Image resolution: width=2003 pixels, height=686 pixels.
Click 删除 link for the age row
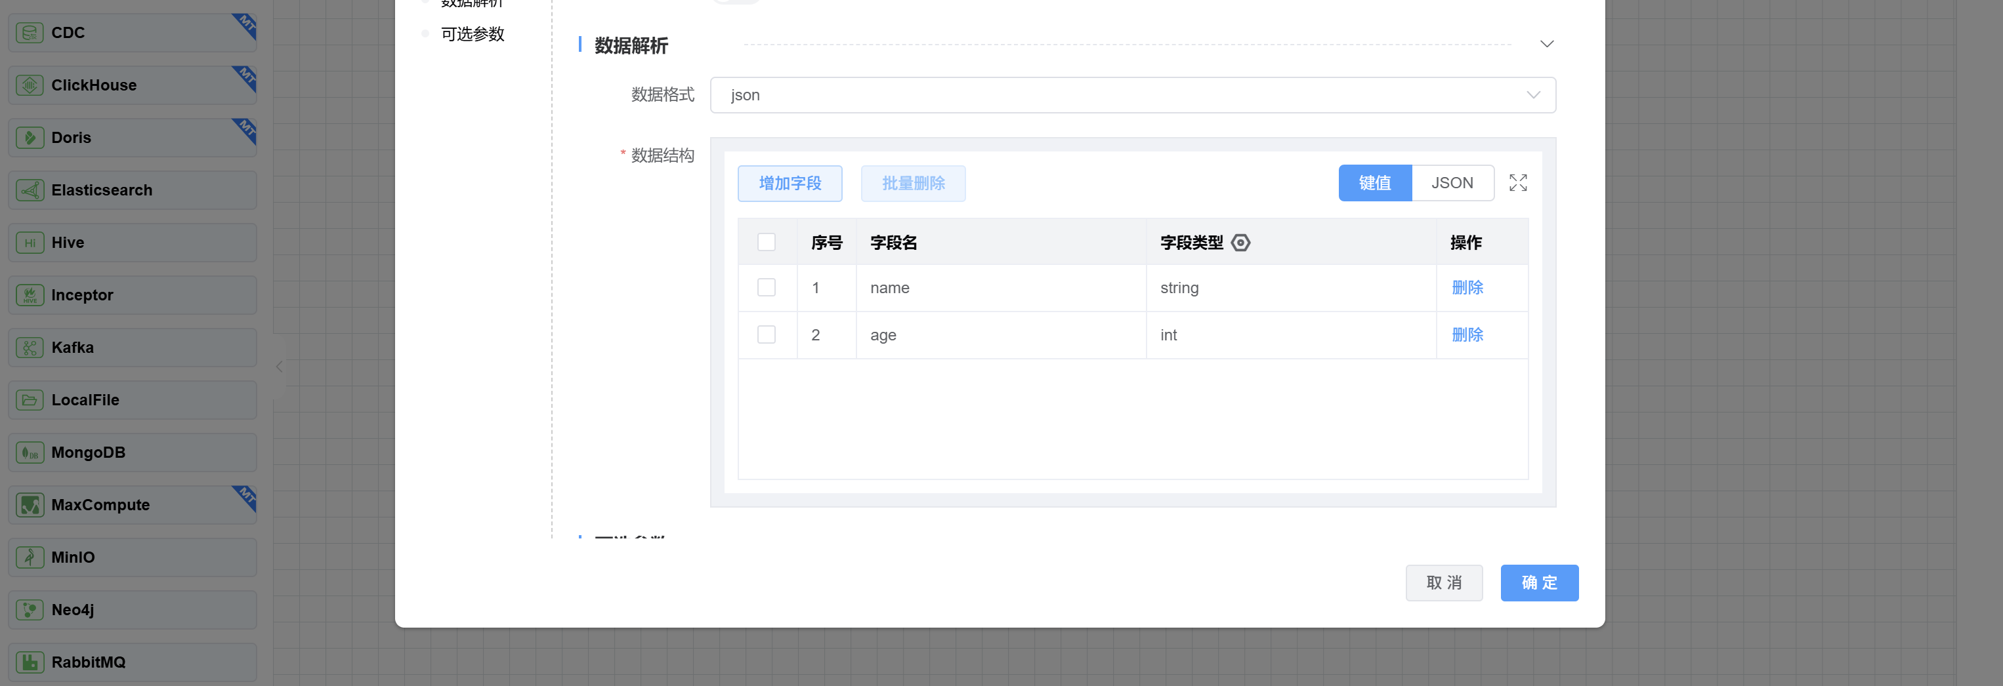tap(1466, 335)
